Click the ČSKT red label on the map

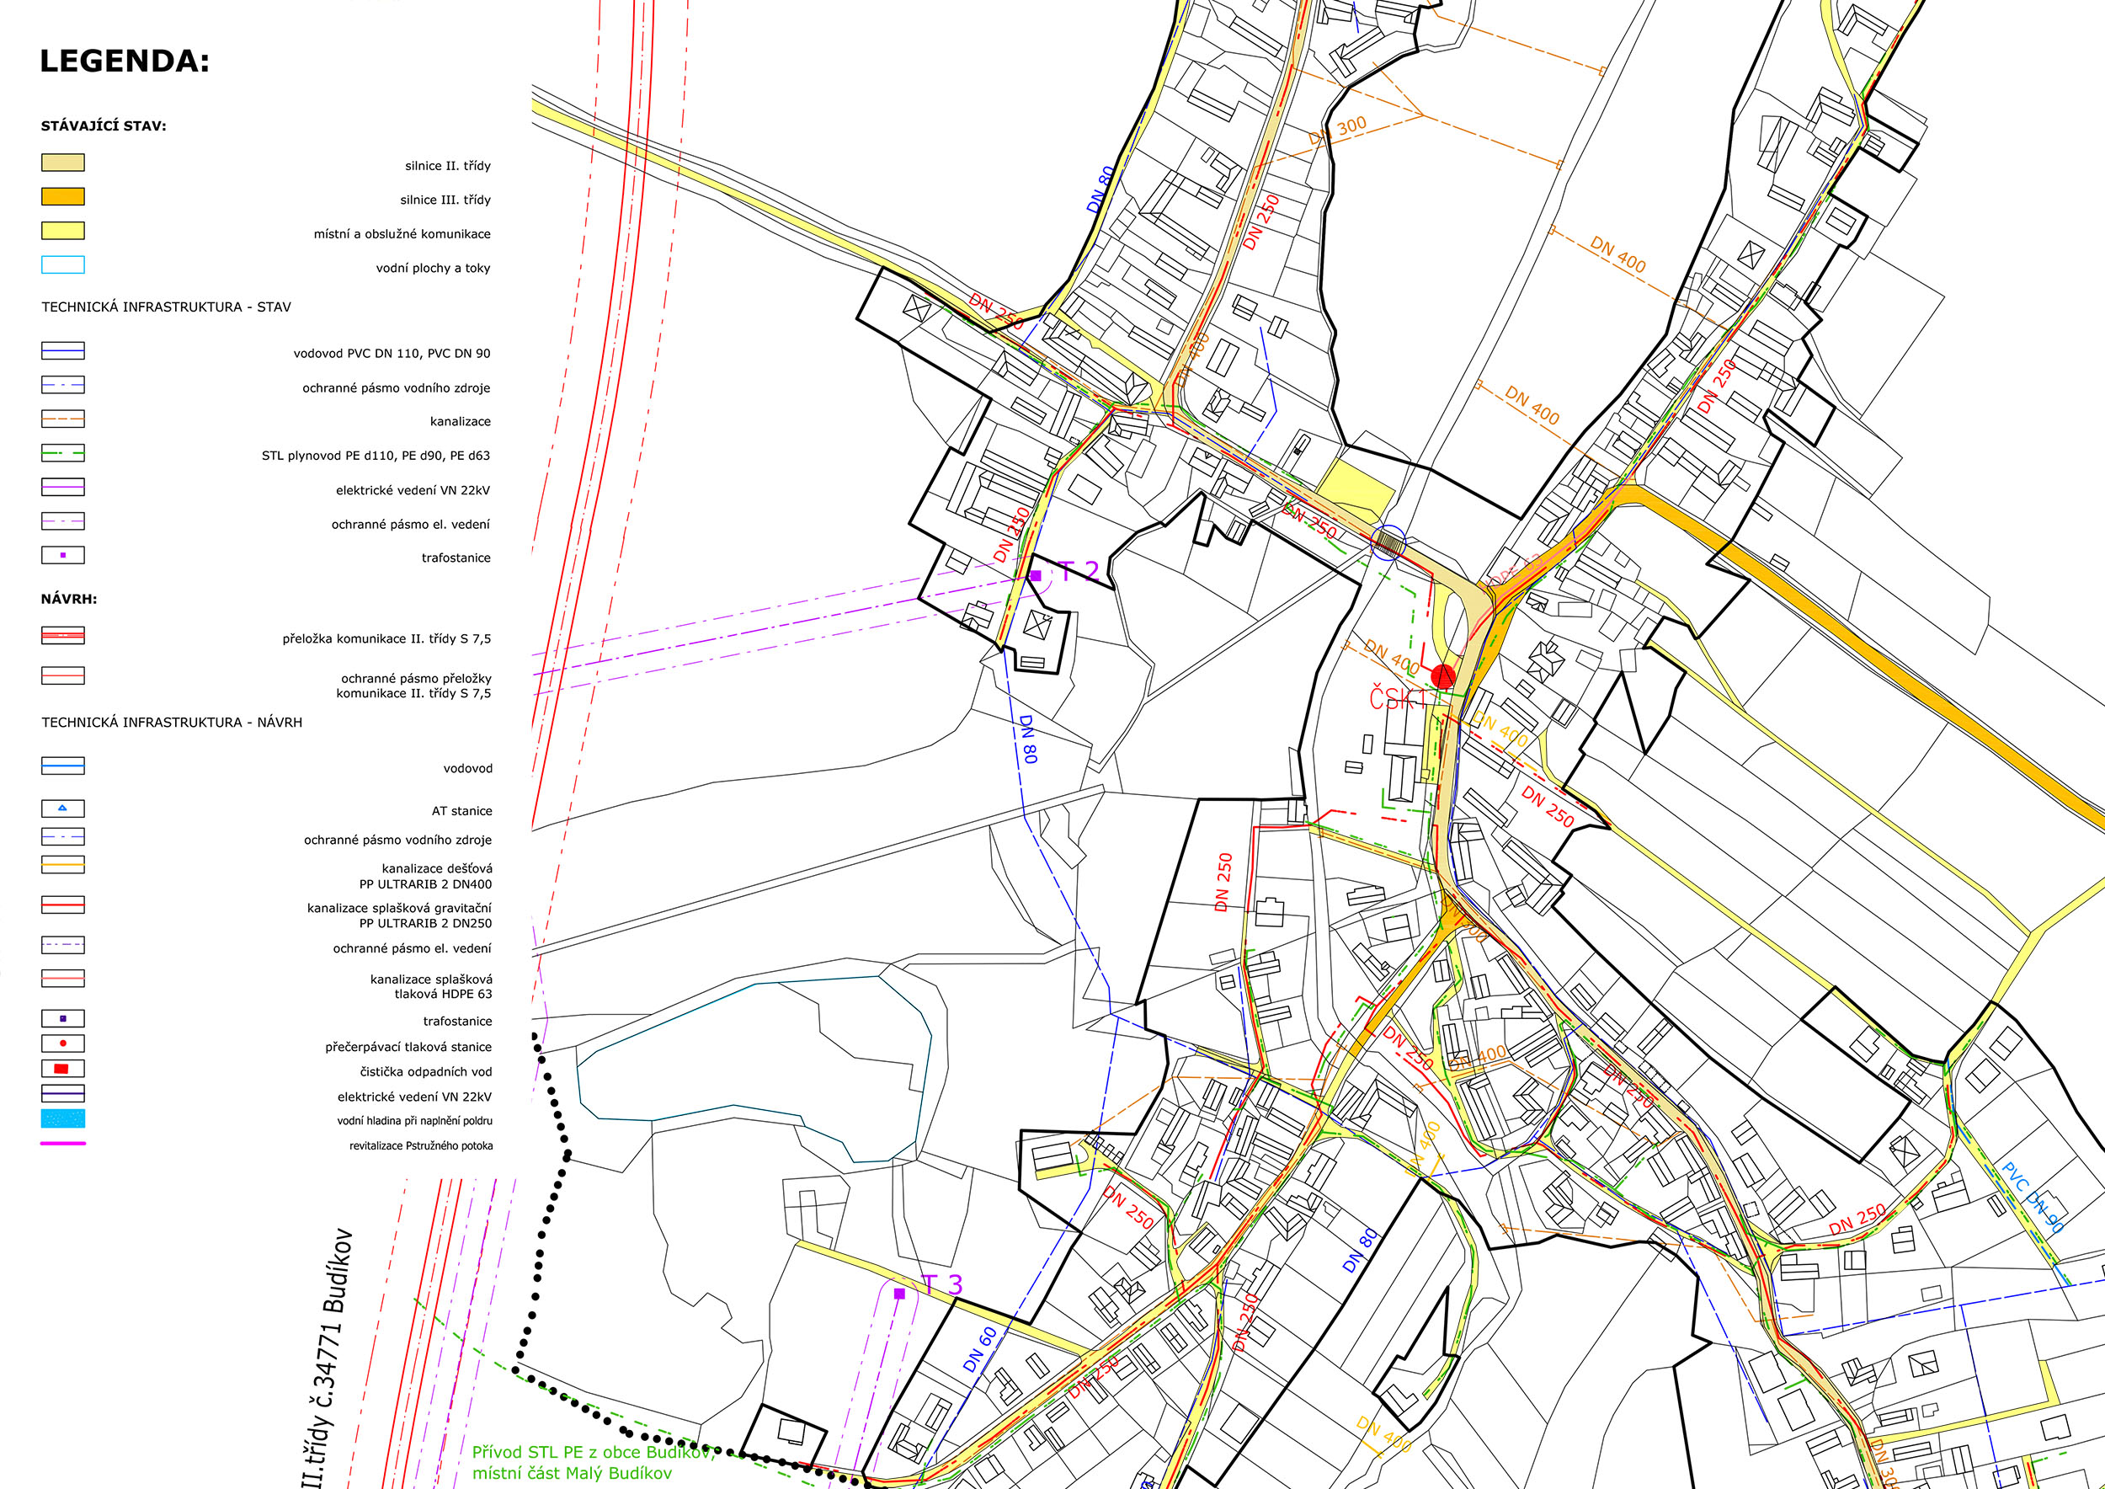click(x=1397, y=700)
